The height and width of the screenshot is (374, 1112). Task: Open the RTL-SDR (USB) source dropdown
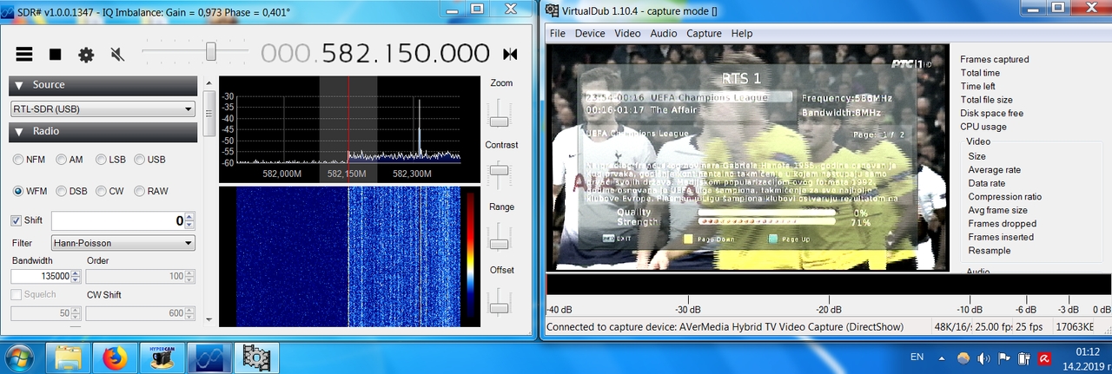coord(102,109)
